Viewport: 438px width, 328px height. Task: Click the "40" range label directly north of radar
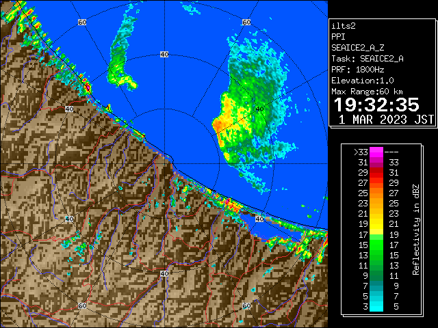pyautogui.click(x=164, y=54)
